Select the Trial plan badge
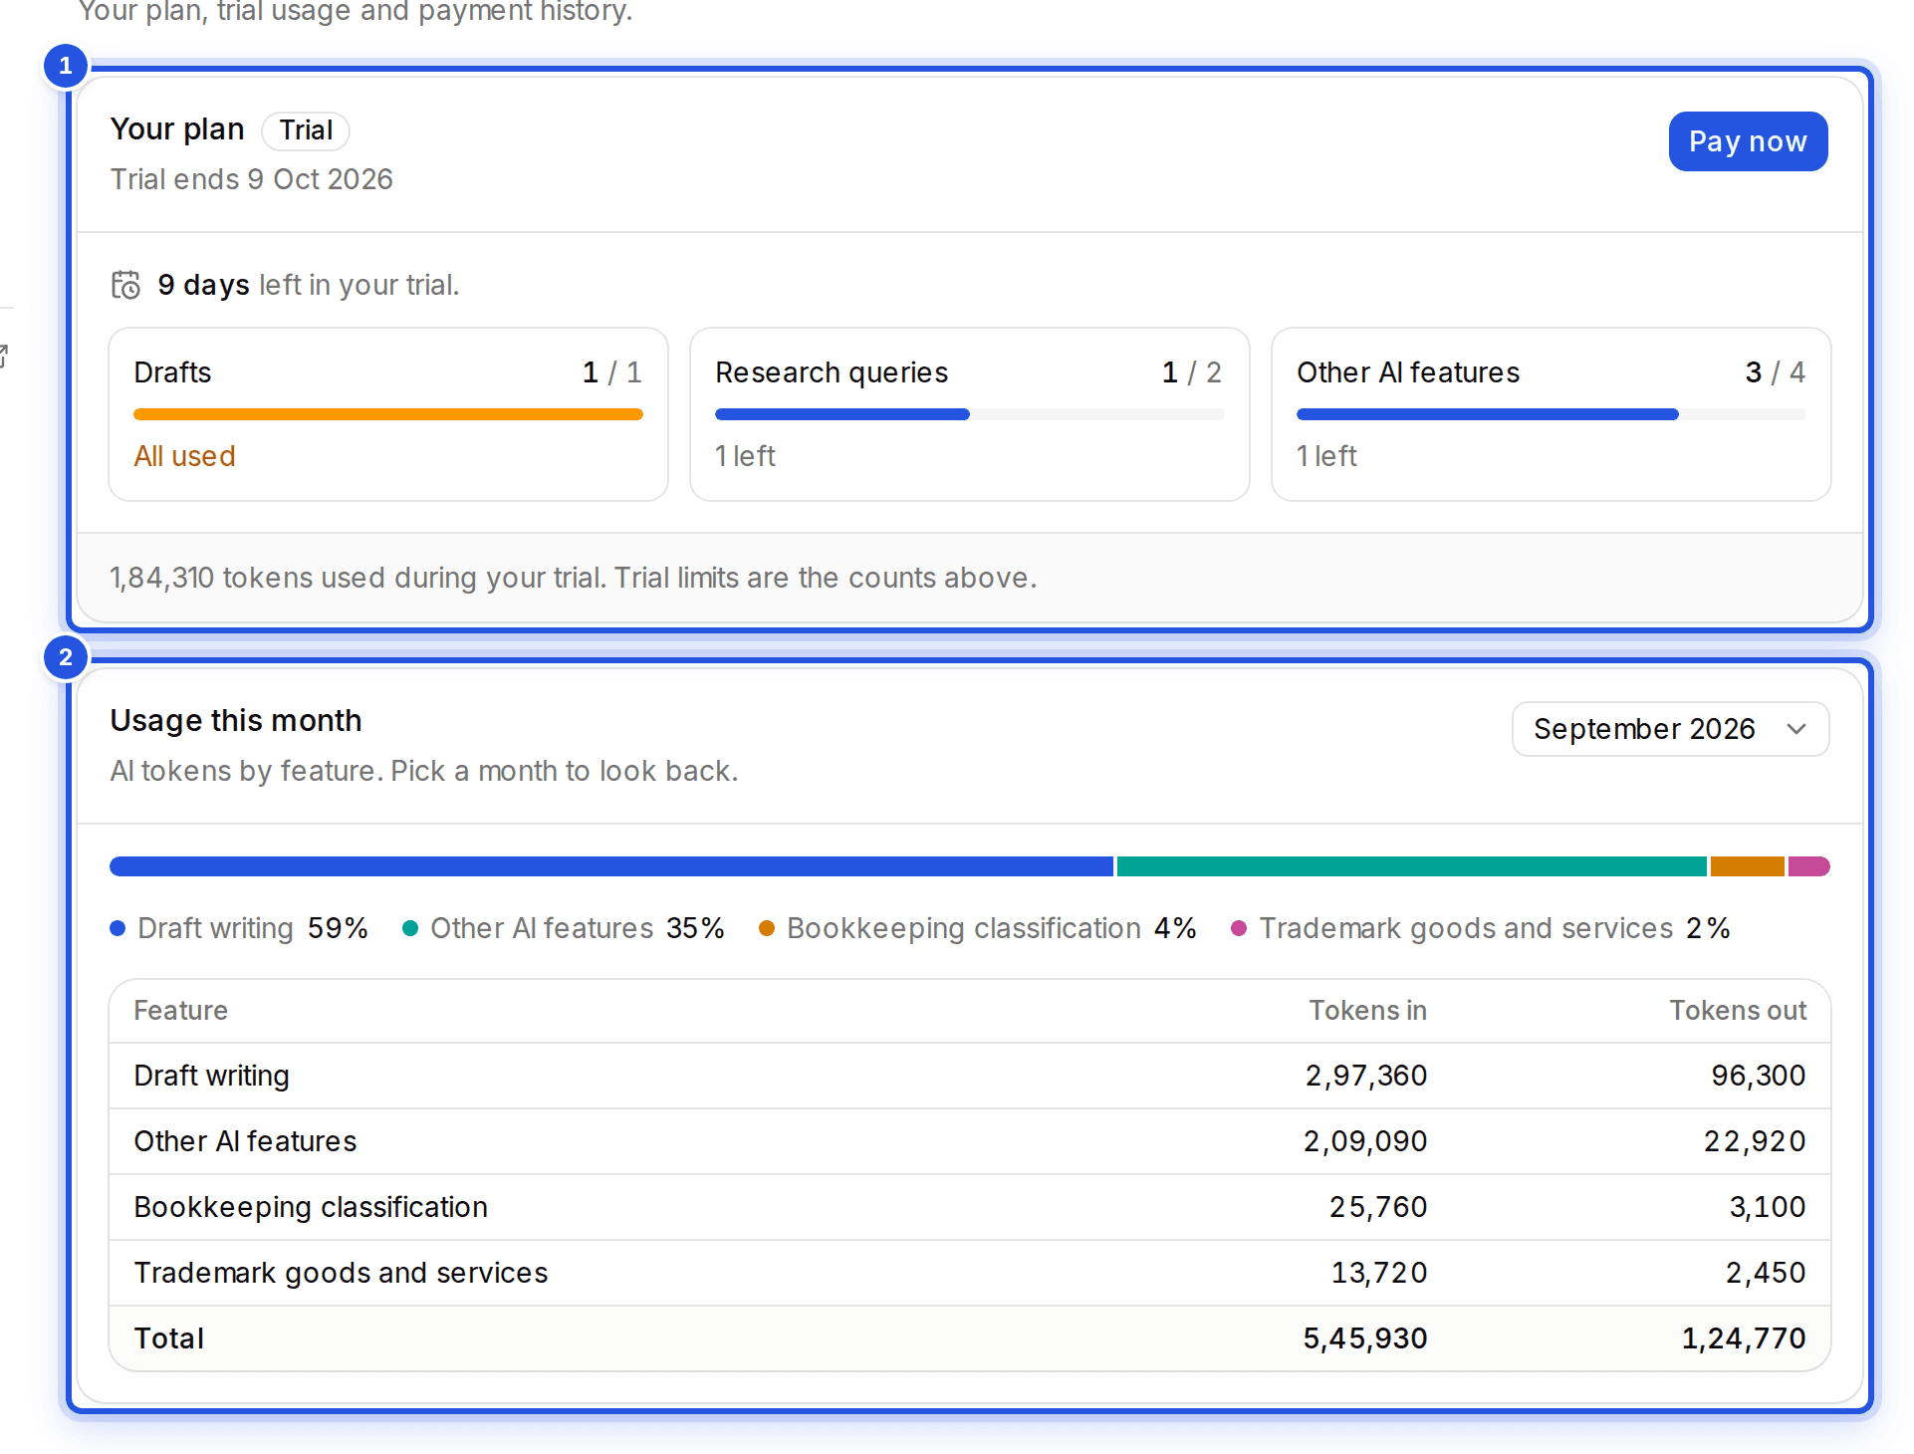The image size is (1914, 1454). (x=306, y=130)
